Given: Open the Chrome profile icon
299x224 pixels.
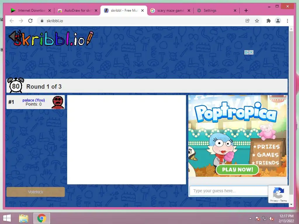Looking at the screenshot, I should click(x=278, y=21).
